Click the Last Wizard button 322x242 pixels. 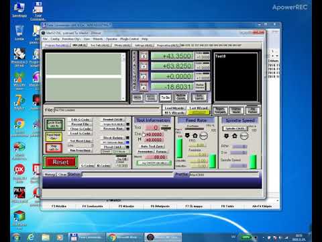click(199, 108)
